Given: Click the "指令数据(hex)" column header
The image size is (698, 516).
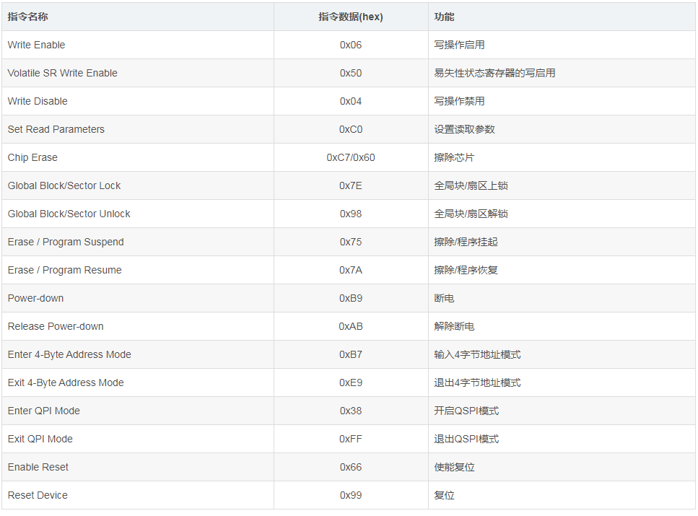Looking at the screenshot, I should click(351, 17).
